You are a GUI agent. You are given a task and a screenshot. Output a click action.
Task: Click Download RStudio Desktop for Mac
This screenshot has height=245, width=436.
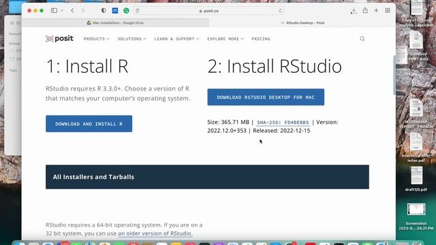tap(266, 97)
